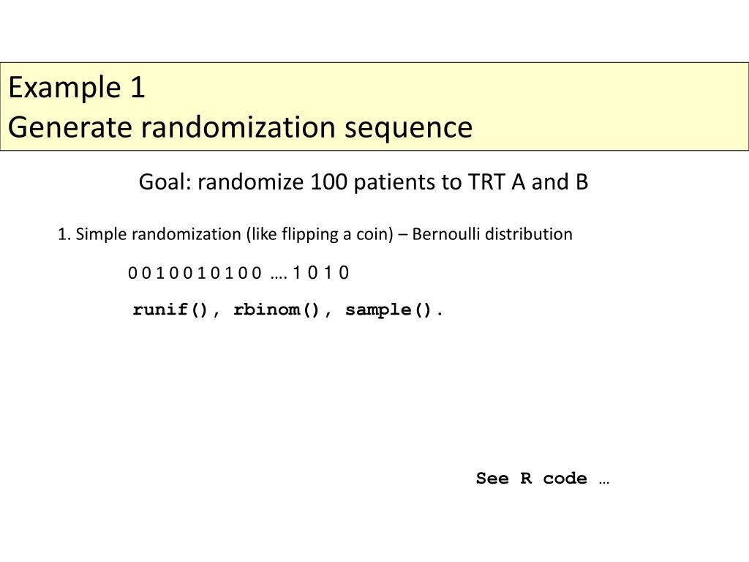The height and width of the screenshot is (562, 749).
Task: Click the word 'sequence' in the heading
Action: 408,127
